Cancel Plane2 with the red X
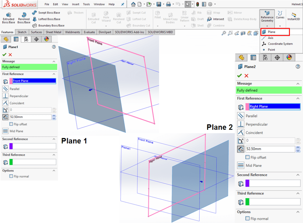 [246, 76]
